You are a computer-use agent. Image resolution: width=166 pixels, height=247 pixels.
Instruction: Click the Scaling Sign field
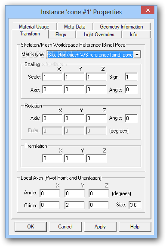coord(131,77)
